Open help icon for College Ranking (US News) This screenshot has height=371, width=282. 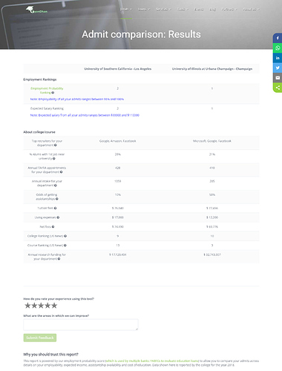pos(65,236)
